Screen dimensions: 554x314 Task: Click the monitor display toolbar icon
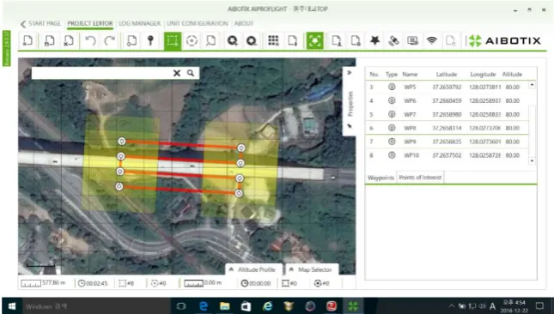click(x=412, y=40)
